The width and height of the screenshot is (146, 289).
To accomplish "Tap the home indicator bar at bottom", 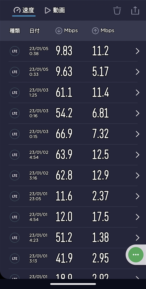I will (x=73, y=284).
